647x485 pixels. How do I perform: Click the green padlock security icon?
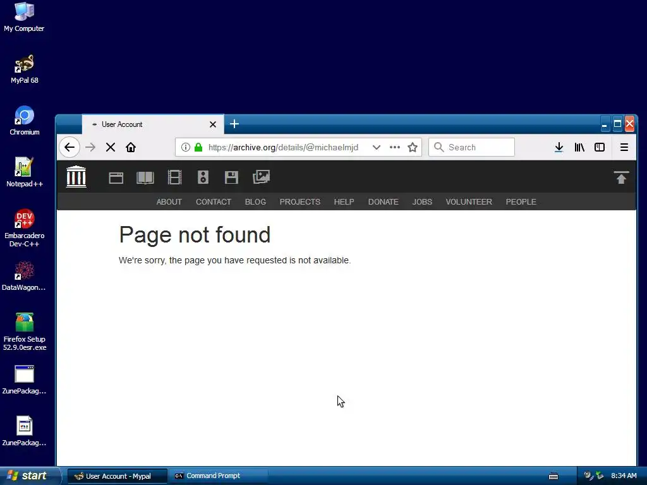coord(198,147)
